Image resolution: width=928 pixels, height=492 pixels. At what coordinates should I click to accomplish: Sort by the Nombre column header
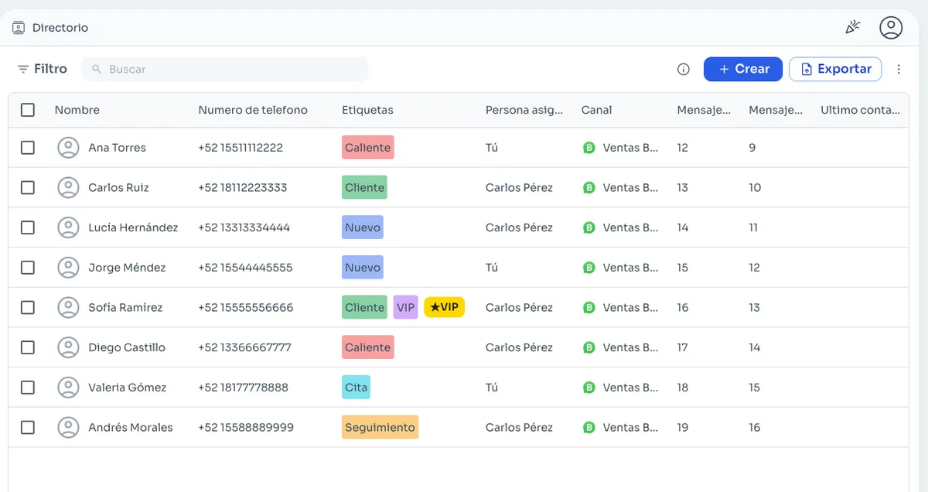pos(77,110)
